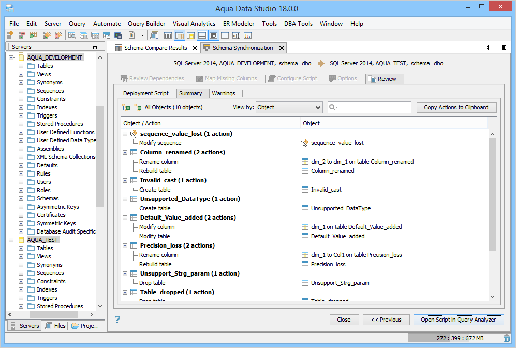Collapse the AQUA_DEVELOPMENT server node

click(x=11, y=57)
